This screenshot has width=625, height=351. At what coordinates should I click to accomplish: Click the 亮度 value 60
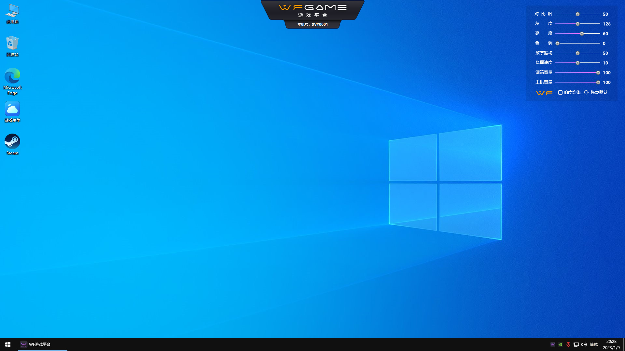click(x=605, y=34)
